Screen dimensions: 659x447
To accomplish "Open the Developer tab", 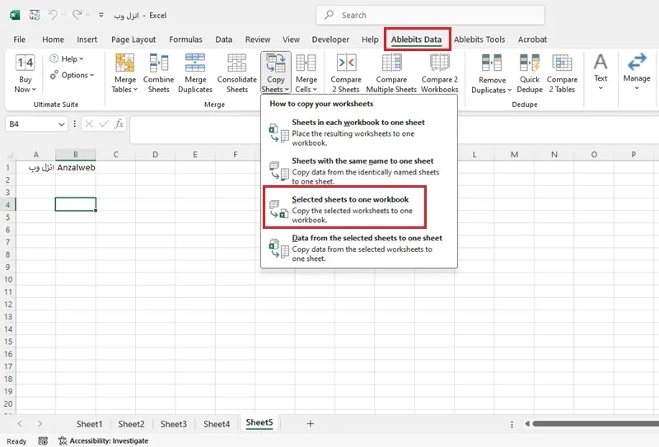I will [x=330, y=40].
